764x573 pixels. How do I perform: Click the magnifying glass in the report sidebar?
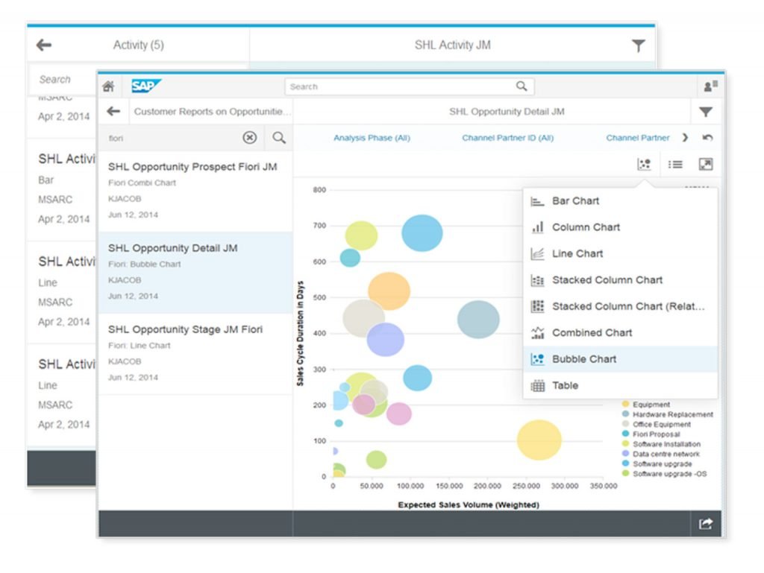tap(277, 138)
